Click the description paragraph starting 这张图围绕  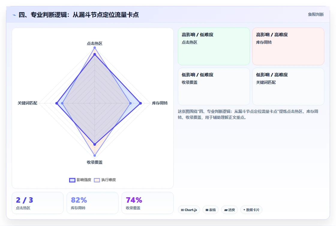click(248, 114)
